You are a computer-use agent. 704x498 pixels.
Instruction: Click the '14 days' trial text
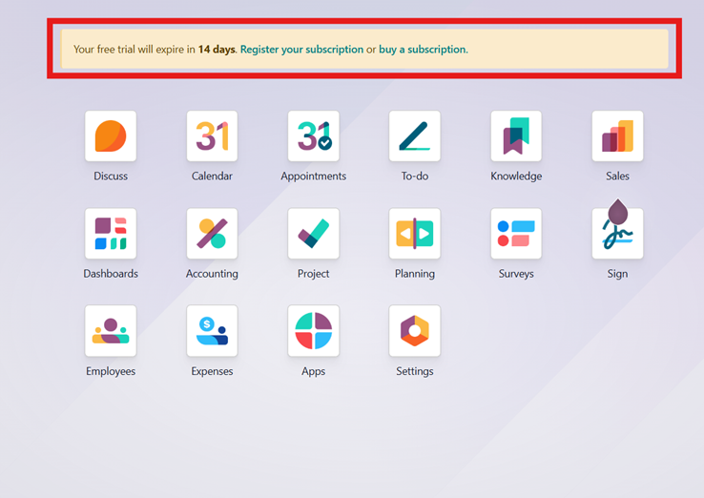point(217,50)
